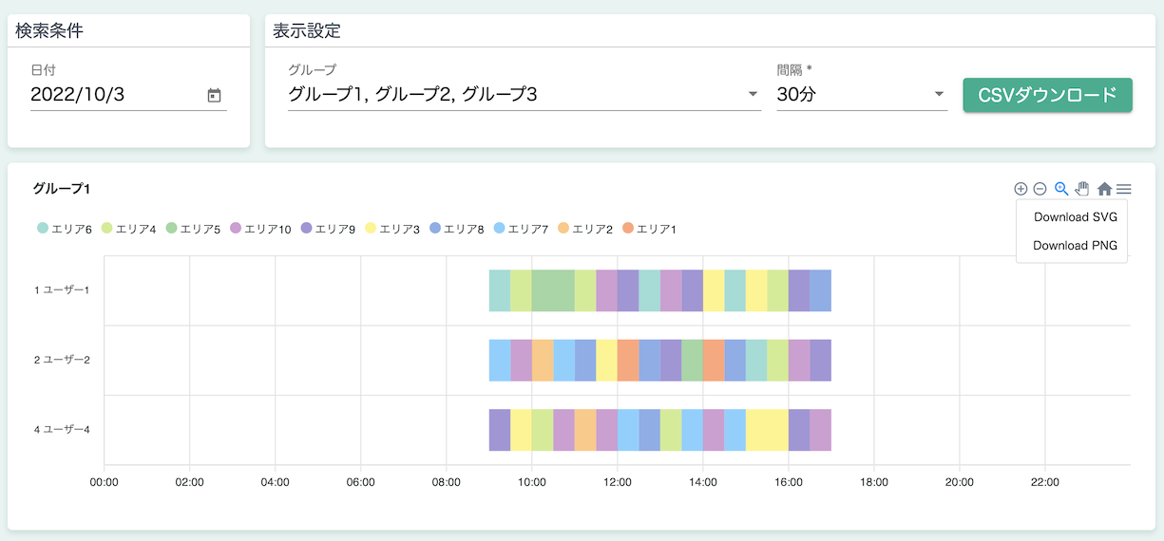The width and height of the screenshot is (1164, 541).
Task: Toggle エリア1 legend entry
Action: coord(649,229)
